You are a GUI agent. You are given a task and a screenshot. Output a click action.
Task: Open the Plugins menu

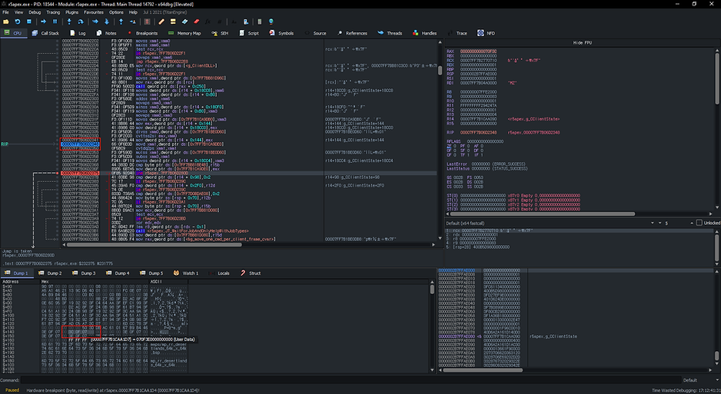71,12
